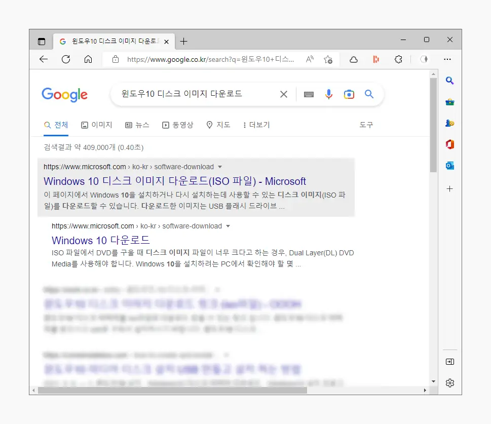
Task: Start voice search with the microphone icon
Action: 328,94
